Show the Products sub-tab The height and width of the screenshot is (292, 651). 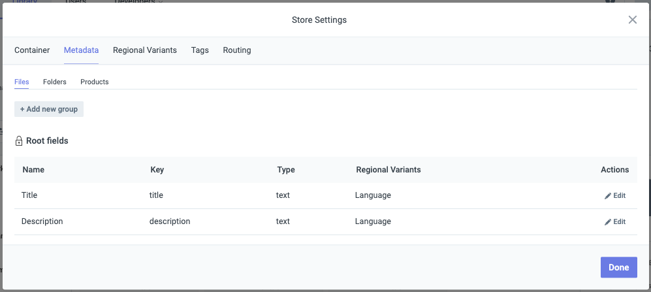pyautogui.click(x=94, y=82)
